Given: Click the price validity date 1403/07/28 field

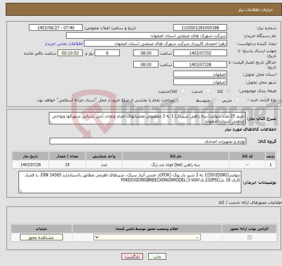Looking at the screenshot, I should (200, 64).
